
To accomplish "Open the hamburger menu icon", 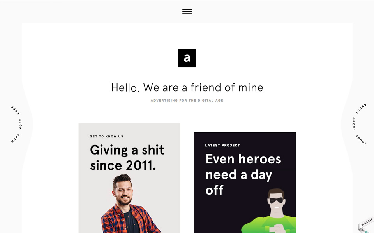I will coord(187,11).
